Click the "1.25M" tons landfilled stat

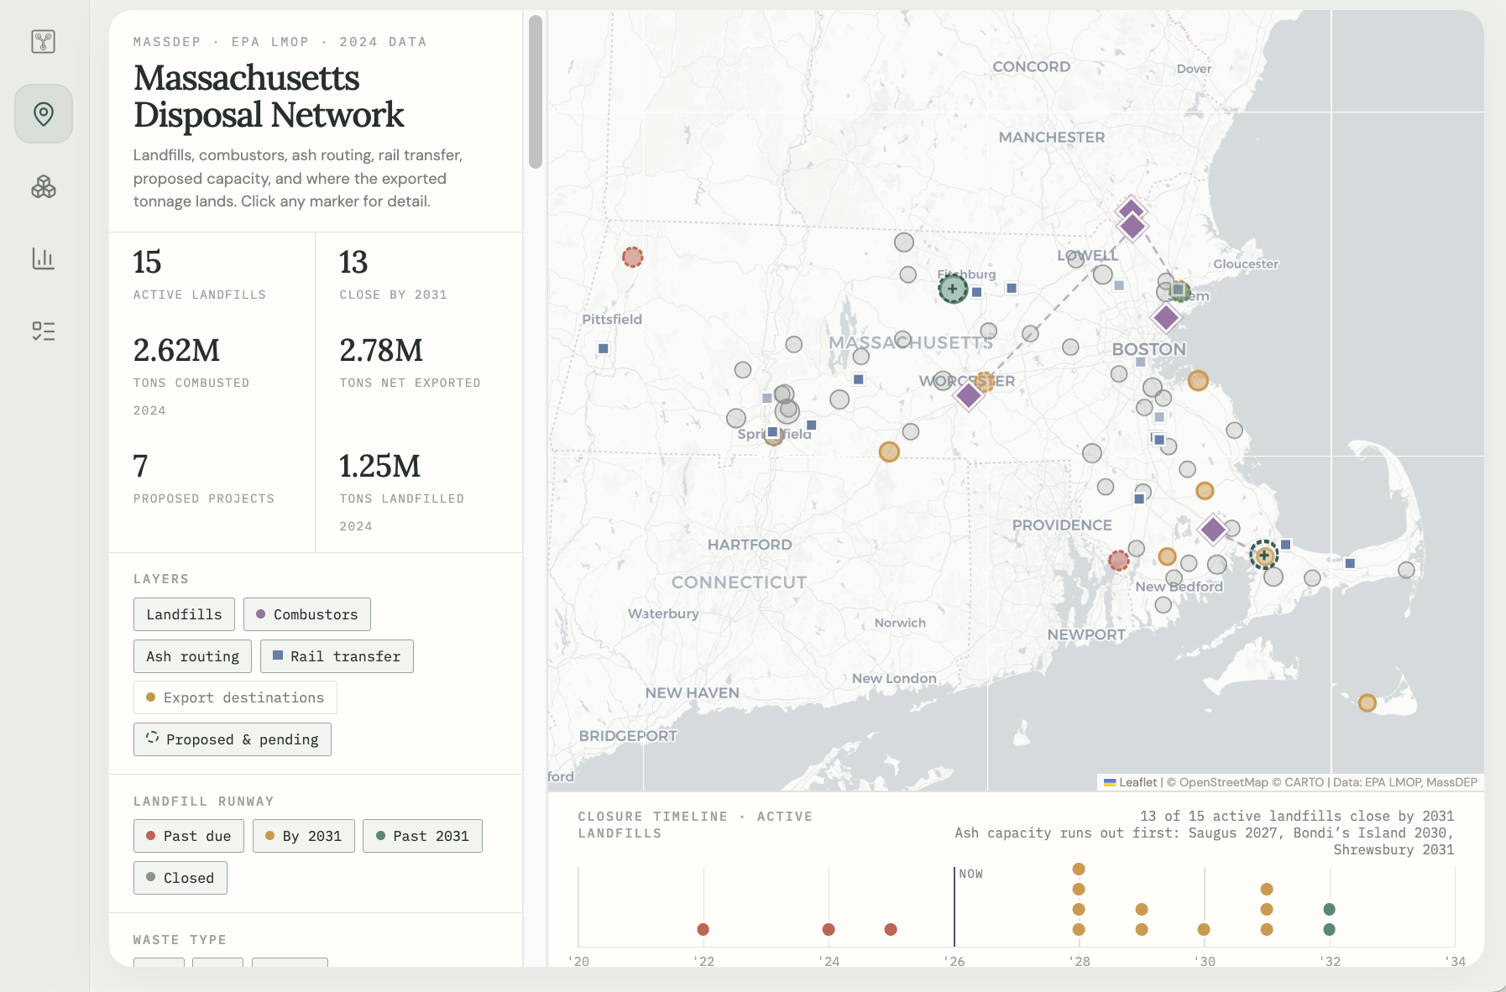(x=379, y=466)
